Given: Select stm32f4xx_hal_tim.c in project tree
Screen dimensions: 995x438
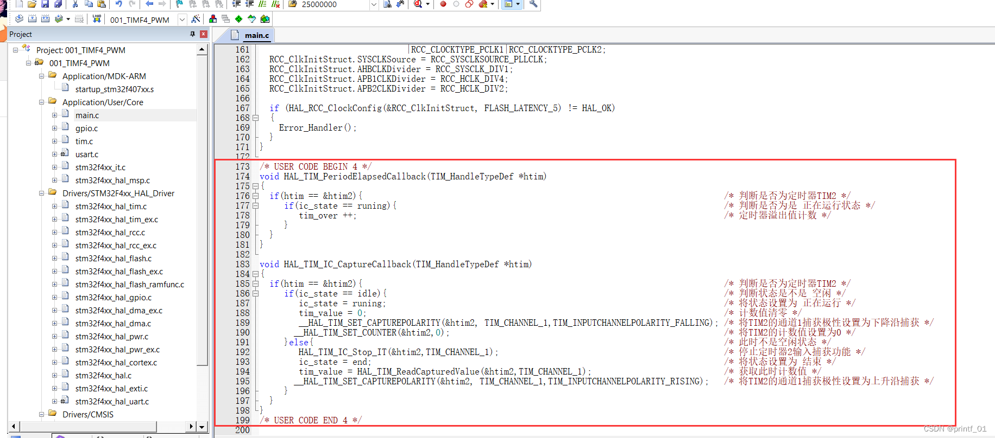Looking at the screenshot, I should tap(111, 207).
